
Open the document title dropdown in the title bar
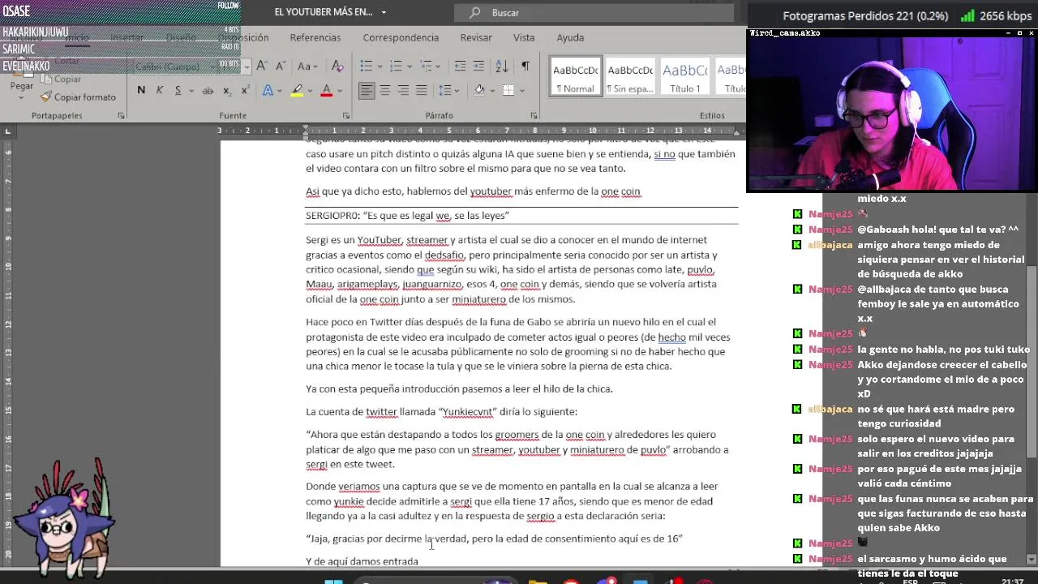[x=384, y=12]
